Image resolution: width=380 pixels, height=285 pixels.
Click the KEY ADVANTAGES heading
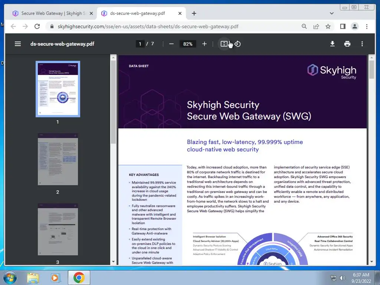[144, 175]
